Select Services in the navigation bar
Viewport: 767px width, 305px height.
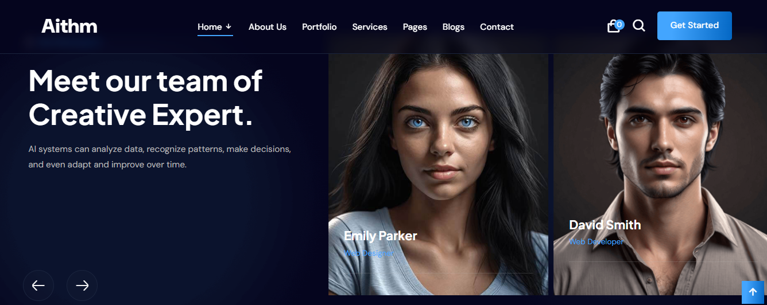[x=370, y=27]
